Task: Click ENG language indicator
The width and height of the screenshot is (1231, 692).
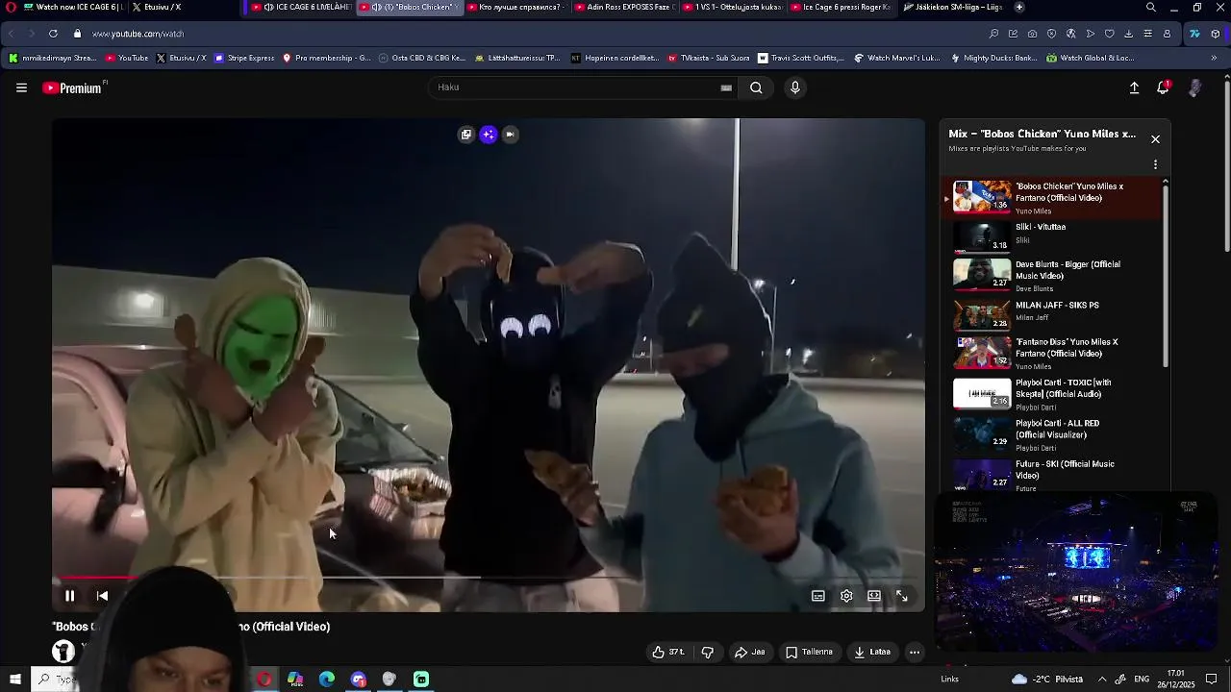Action: (1142, 680)
